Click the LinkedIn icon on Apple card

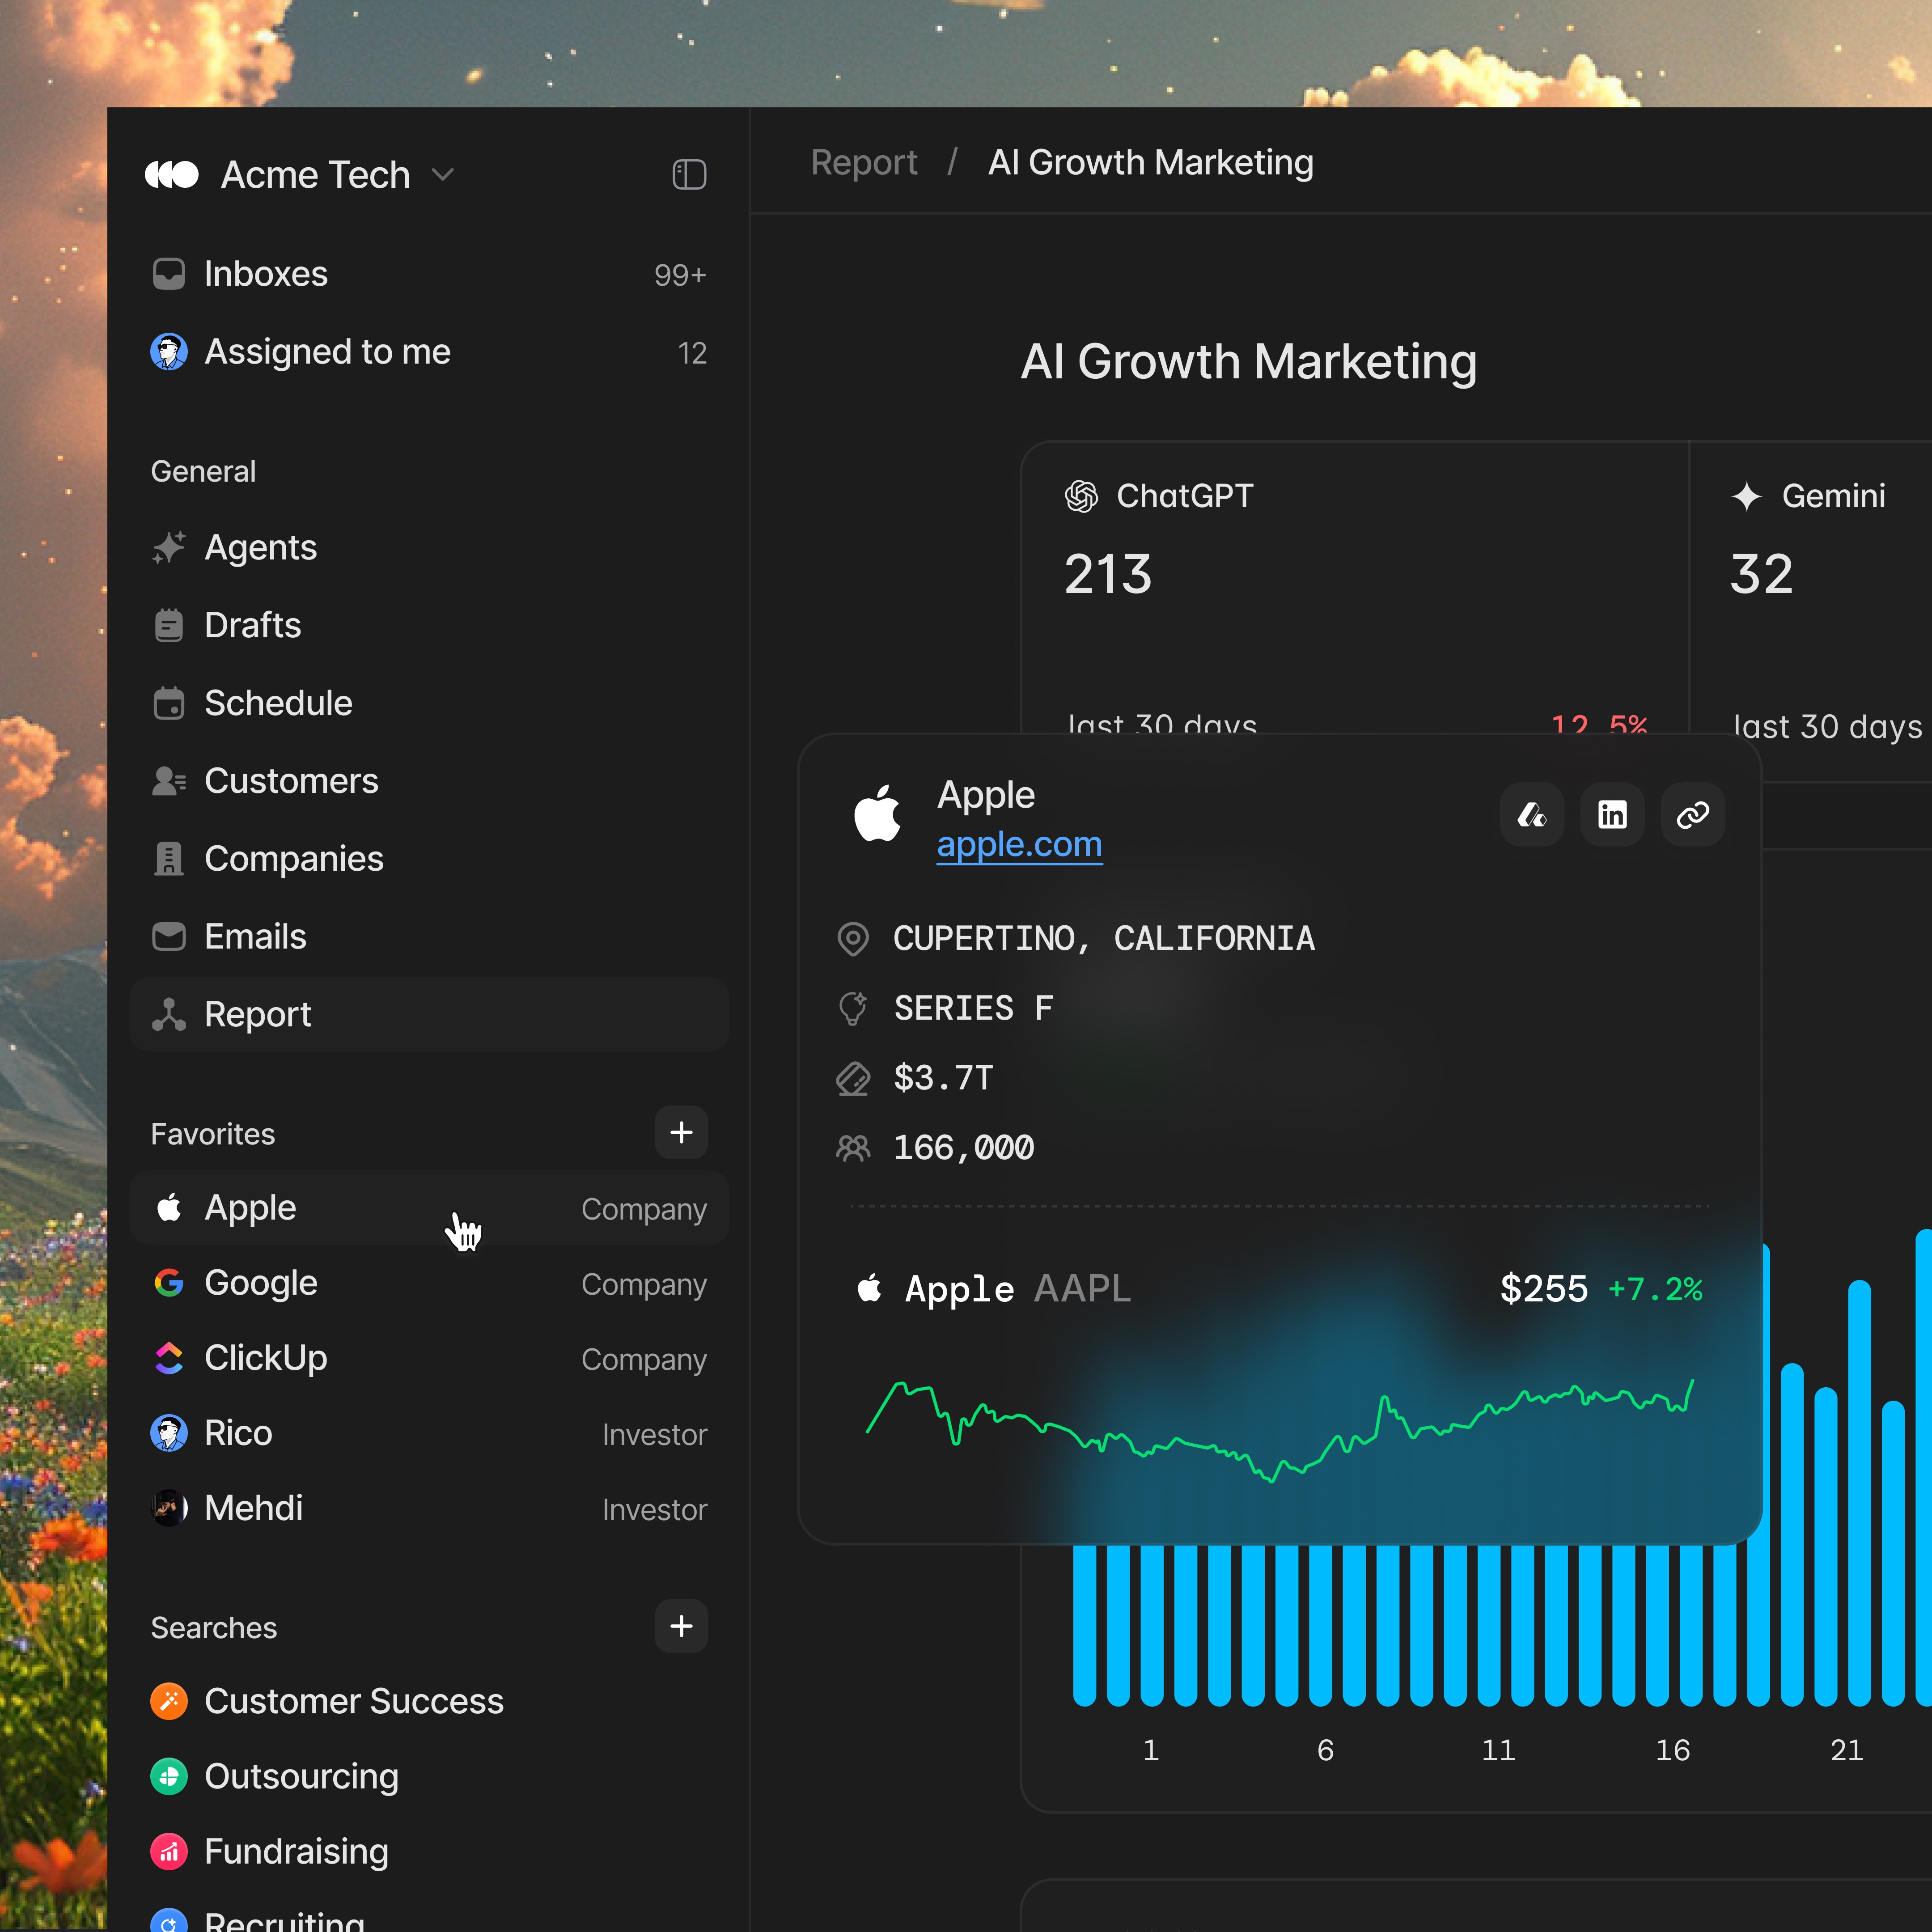click(1611, 815)
